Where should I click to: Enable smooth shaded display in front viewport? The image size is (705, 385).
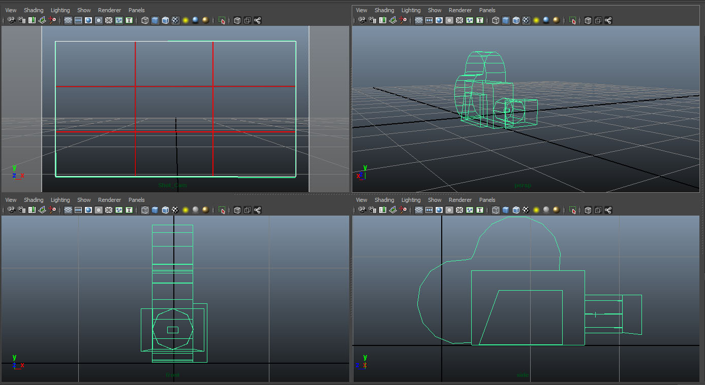point(155,210)
